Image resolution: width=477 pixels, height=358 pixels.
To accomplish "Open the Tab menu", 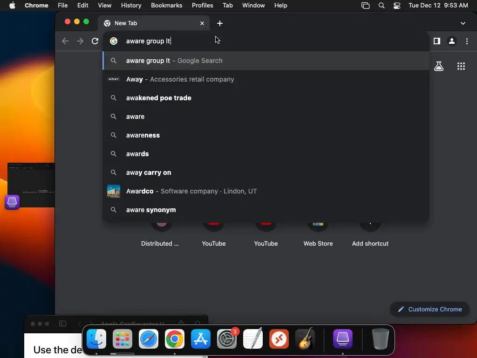I will coord(227,5).
